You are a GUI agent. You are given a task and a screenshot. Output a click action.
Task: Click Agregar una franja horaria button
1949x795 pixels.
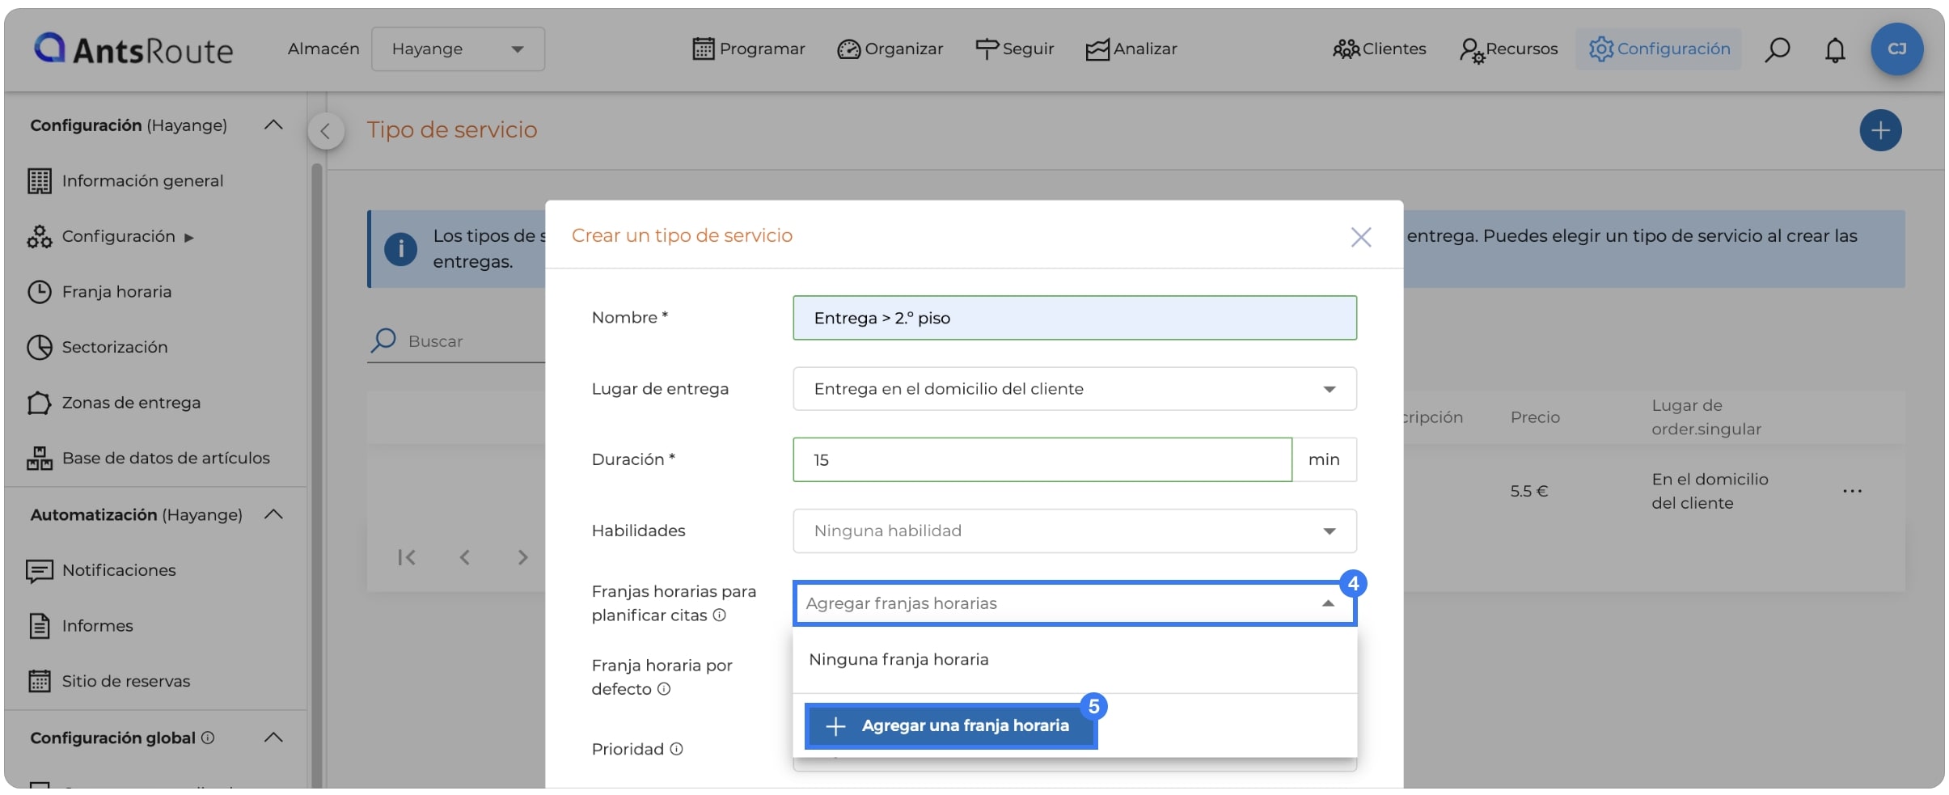[951, 725]
